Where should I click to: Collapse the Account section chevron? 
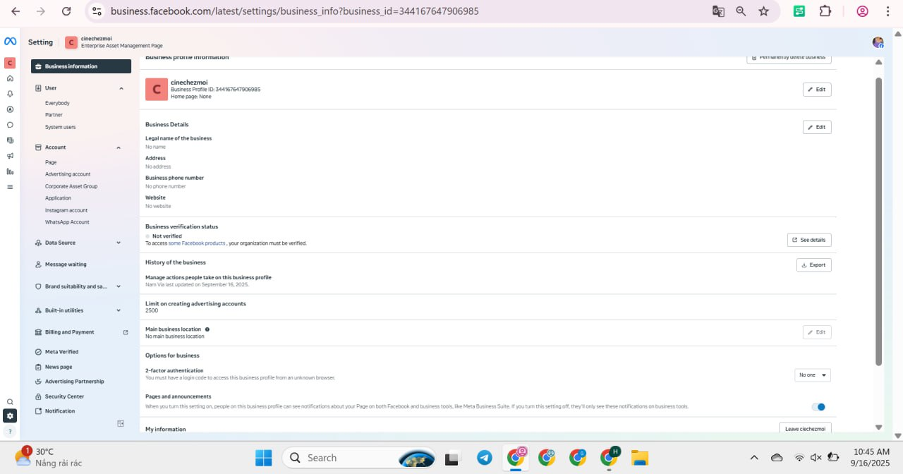pos(119,147)
